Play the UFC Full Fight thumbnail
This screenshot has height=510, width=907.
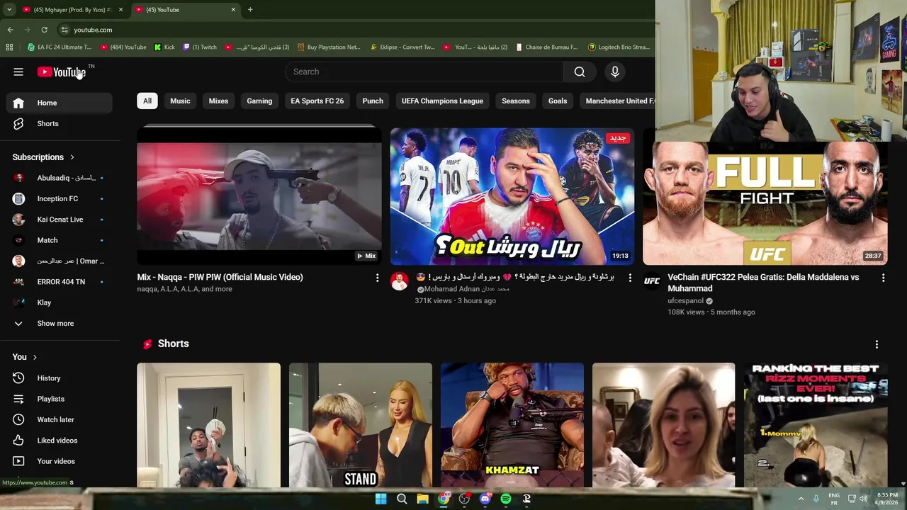coord(765,203)
